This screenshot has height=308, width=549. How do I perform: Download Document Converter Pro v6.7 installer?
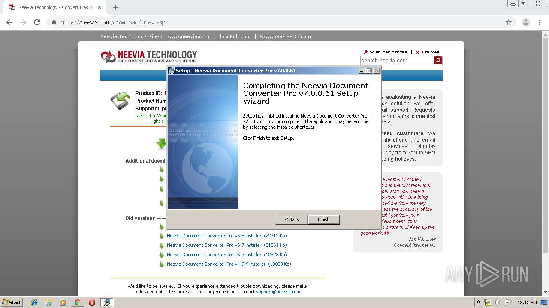tap(227, 245)
